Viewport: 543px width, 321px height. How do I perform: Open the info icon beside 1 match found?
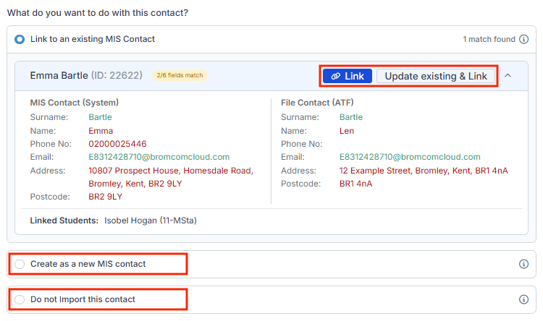[523, 39]
